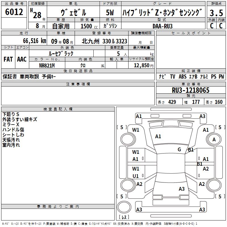Select registration number 北九州 330ル3323
Viewport: 227px width, 227px height.
click(104, 41)
